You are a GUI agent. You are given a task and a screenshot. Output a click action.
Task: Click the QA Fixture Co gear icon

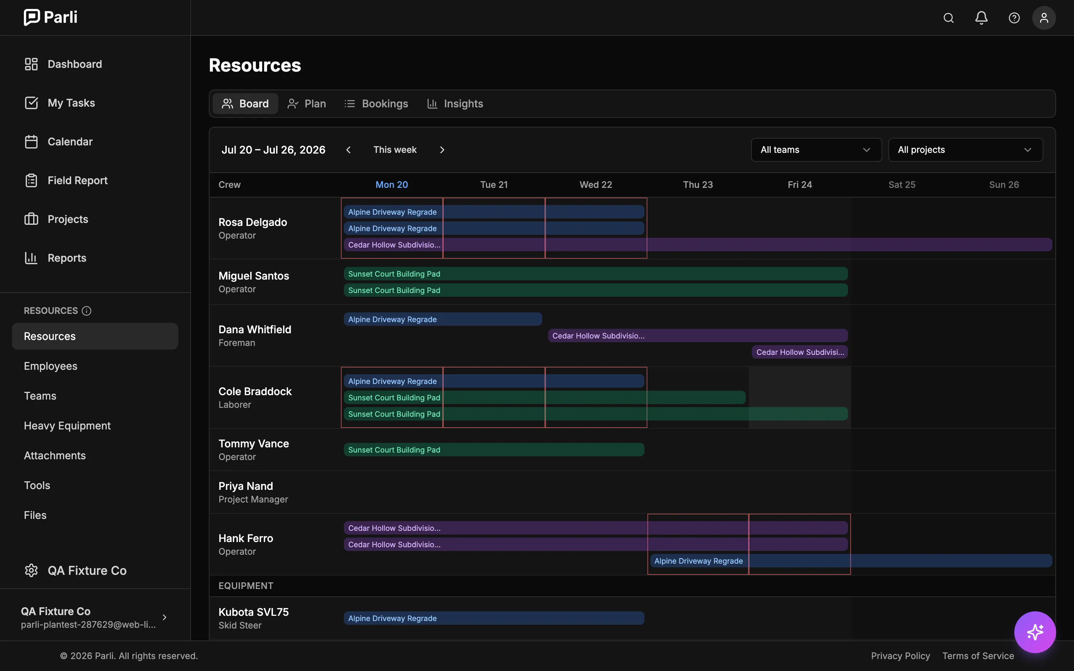(x=31, y=570)
